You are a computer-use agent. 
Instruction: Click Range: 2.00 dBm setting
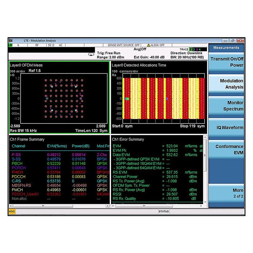(x=110, y=57)
